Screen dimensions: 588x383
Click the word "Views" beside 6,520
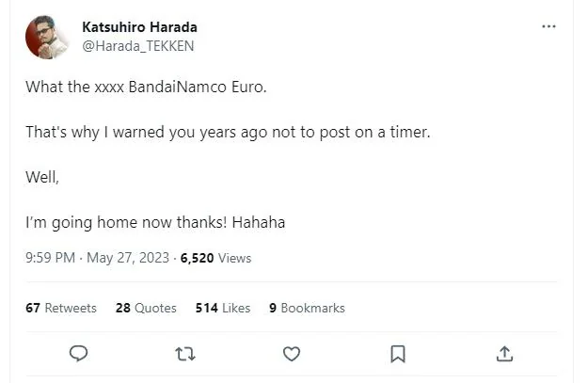[235, 258]
